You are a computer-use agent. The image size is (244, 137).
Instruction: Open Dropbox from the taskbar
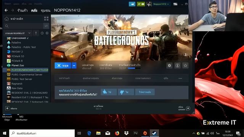coord(126,133)
